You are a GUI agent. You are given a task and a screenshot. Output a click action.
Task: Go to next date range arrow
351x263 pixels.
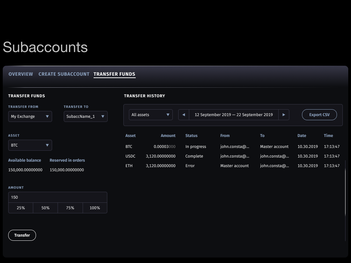[x=283, y=115]
